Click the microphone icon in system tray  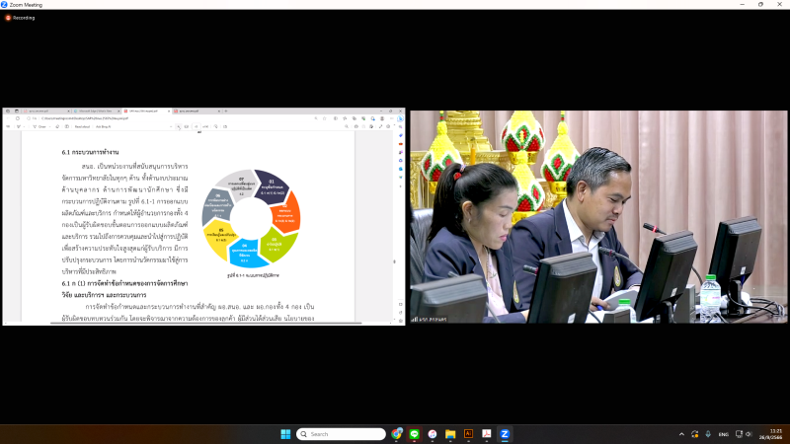708,434
